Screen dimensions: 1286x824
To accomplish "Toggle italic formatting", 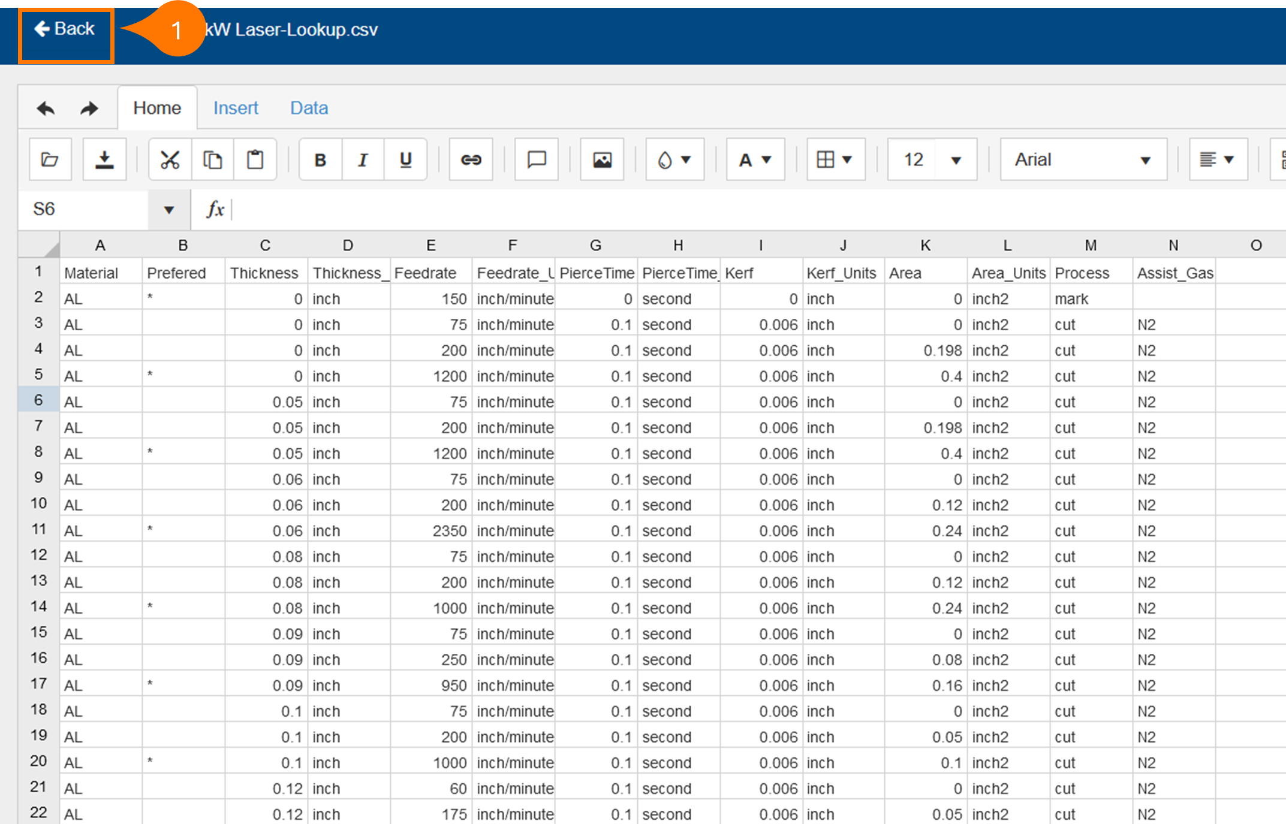I will click(x=363, y=159).
